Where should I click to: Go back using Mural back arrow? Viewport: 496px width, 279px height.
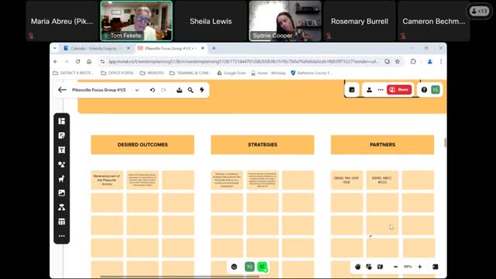click(62, 90)
